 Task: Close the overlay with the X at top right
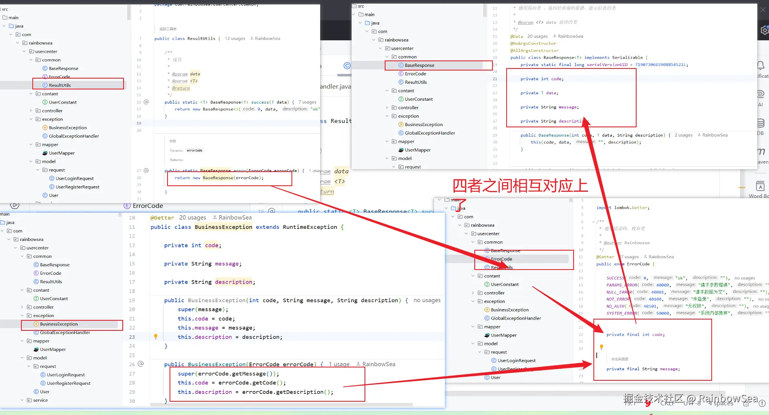(x=763, y=10)
